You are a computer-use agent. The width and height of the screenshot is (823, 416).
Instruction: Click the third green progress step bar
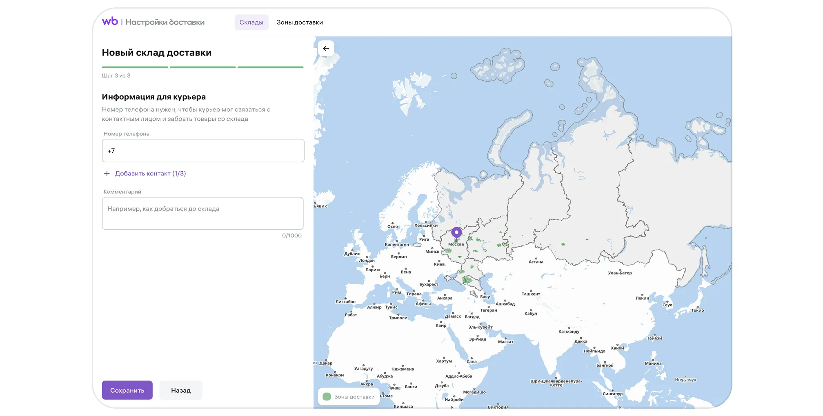tap(270, 67)
